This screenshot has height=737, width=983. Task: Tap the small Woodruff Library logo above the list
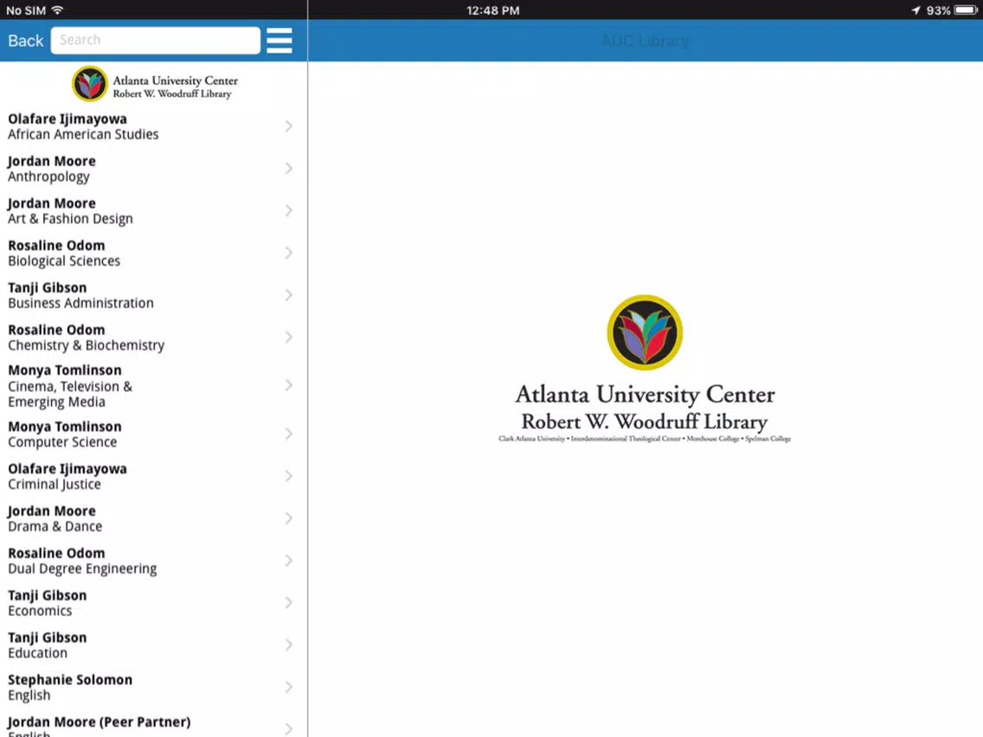point(154,84)
